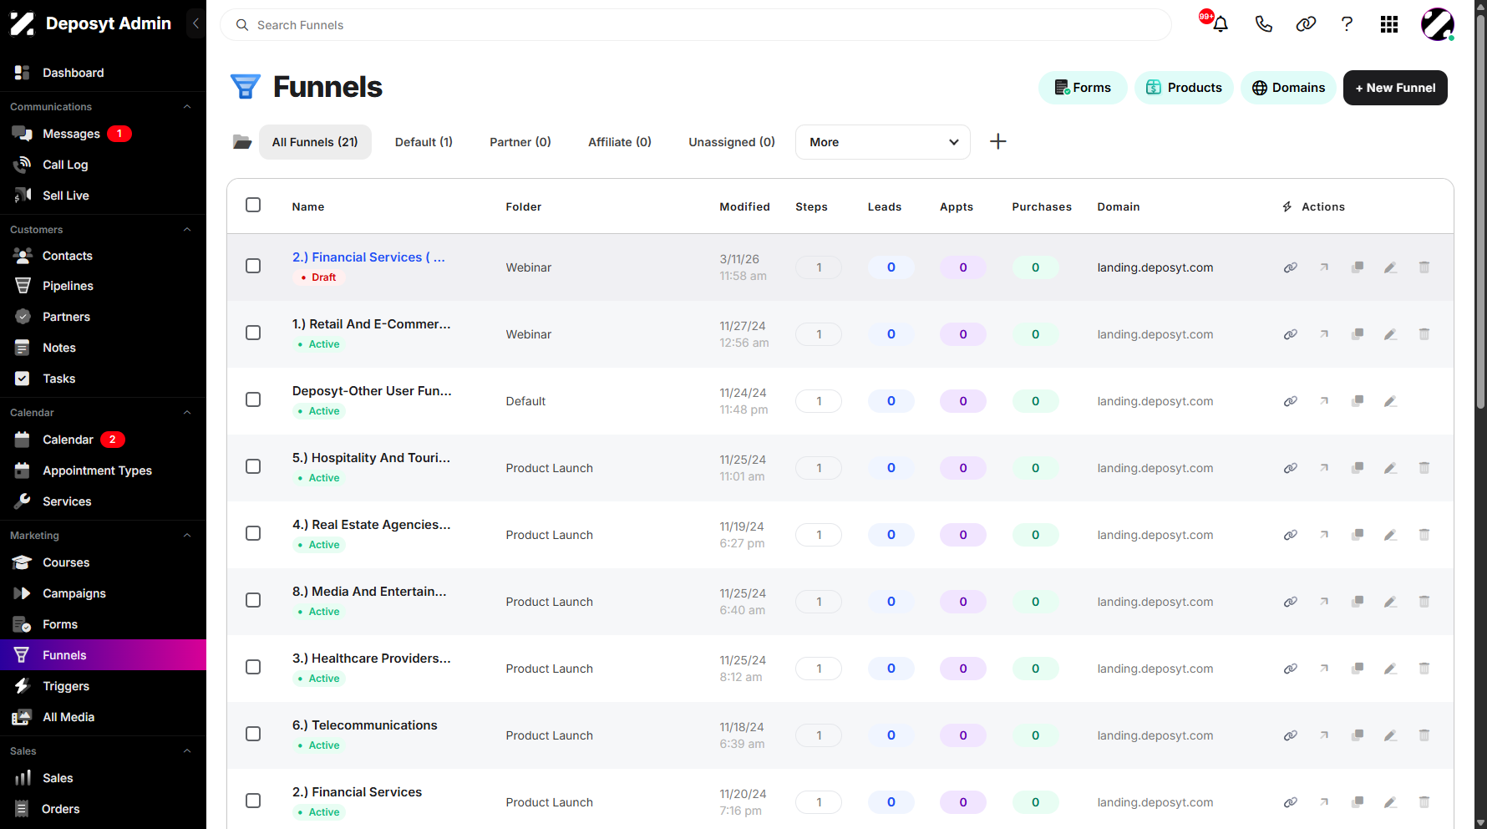
Task: Check the Hospitality And Tourism row checkbox
Action: tap(253, 466)
